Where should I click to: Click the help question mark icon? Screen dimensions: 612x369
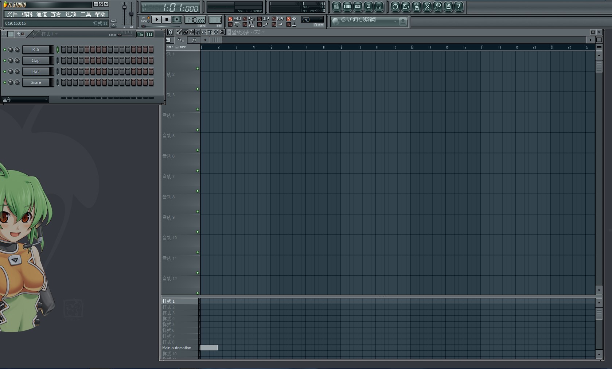(459, 6)
